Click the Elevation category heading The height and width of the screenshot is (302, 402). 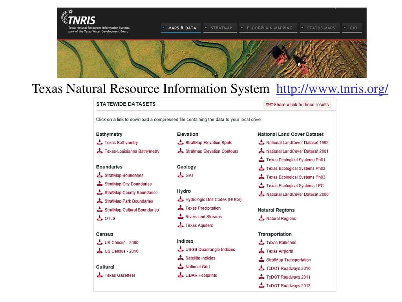[187, 134]
